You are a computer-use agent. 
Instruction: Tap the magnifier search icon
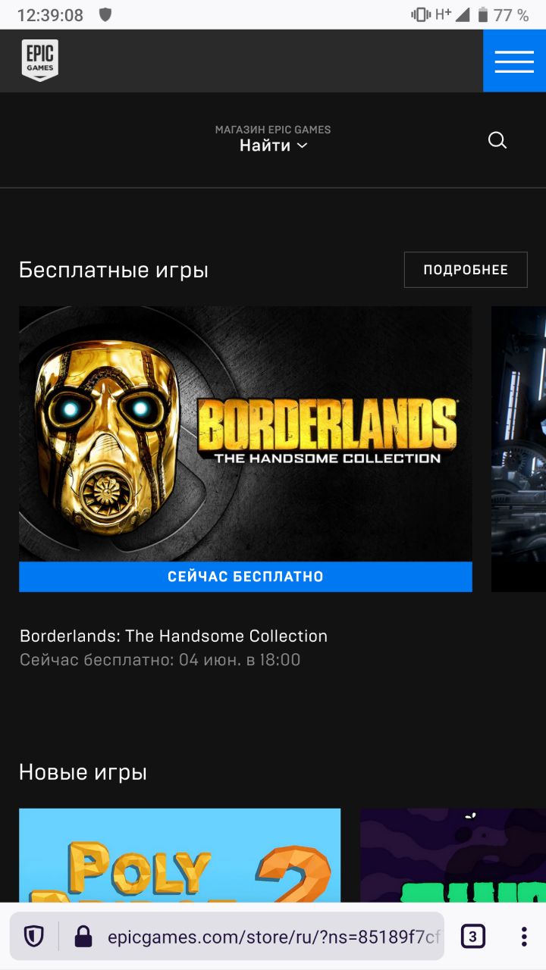pos(497,140)
